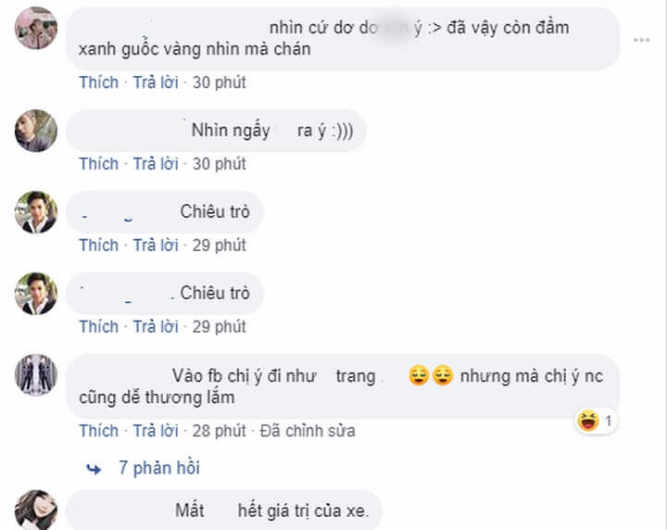Screen dimensions: 667x530
Task: Open avatar of the top commenter
Action: click(36, 28)
